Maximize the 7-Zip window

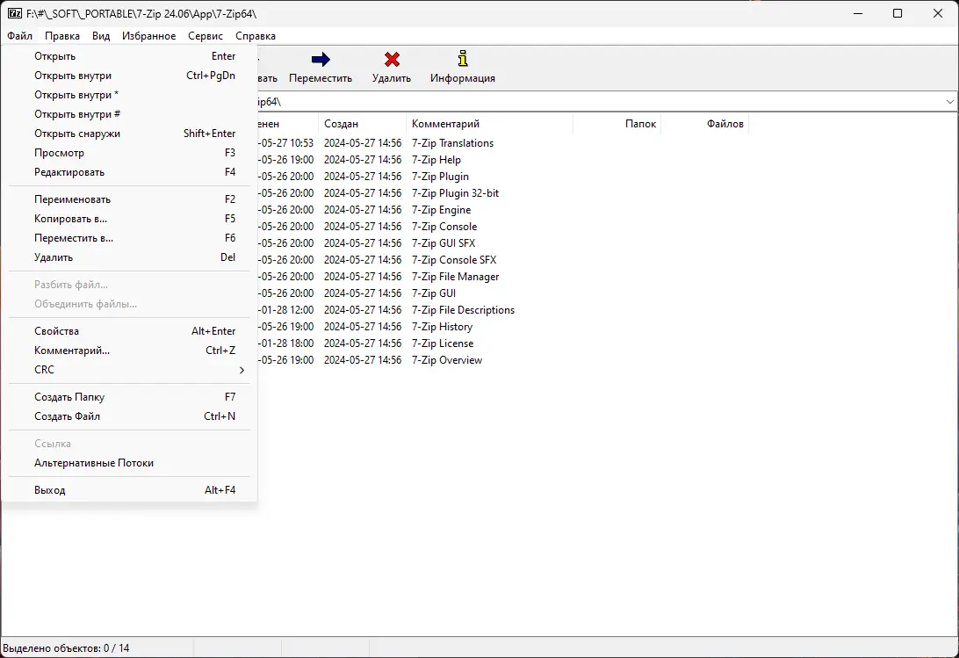point(898,13)
